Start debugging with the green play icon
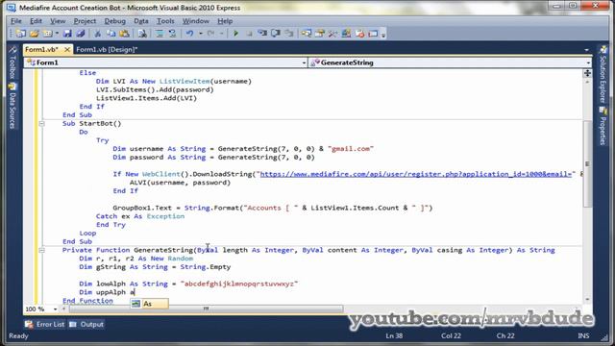 (x=235, y=34)
